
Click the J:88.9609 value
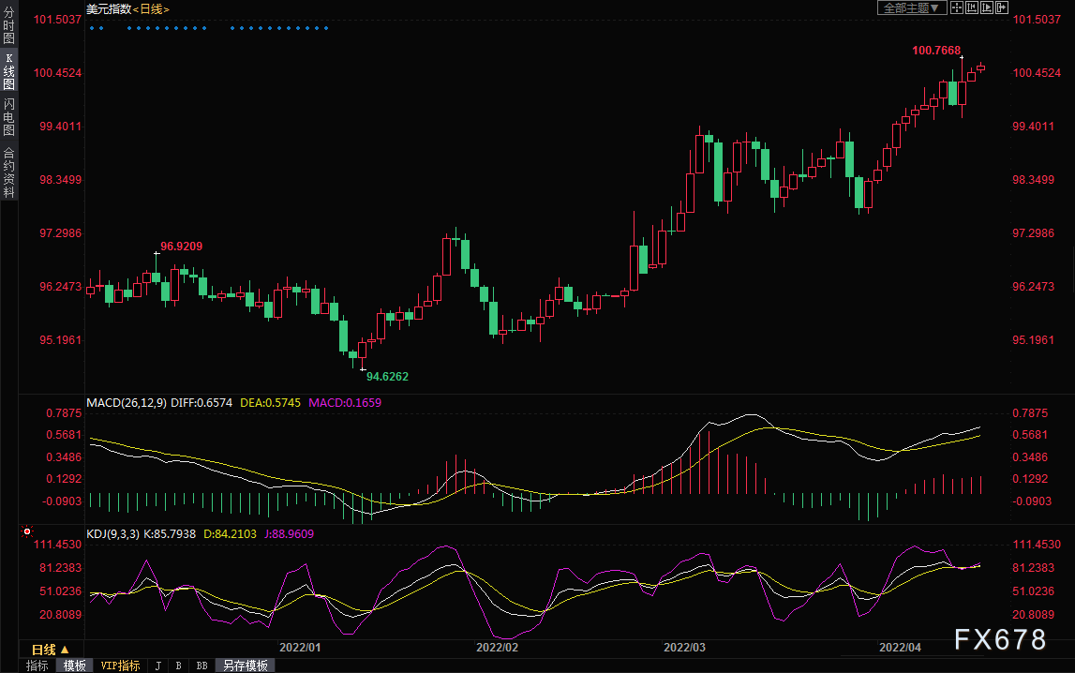[x=289, y=534]
